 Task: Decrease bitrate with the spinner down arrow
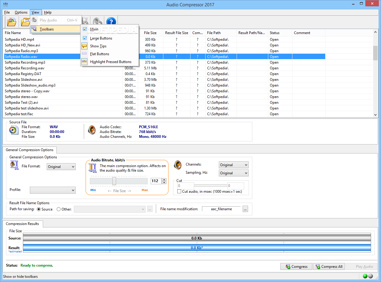click(164, 182)
